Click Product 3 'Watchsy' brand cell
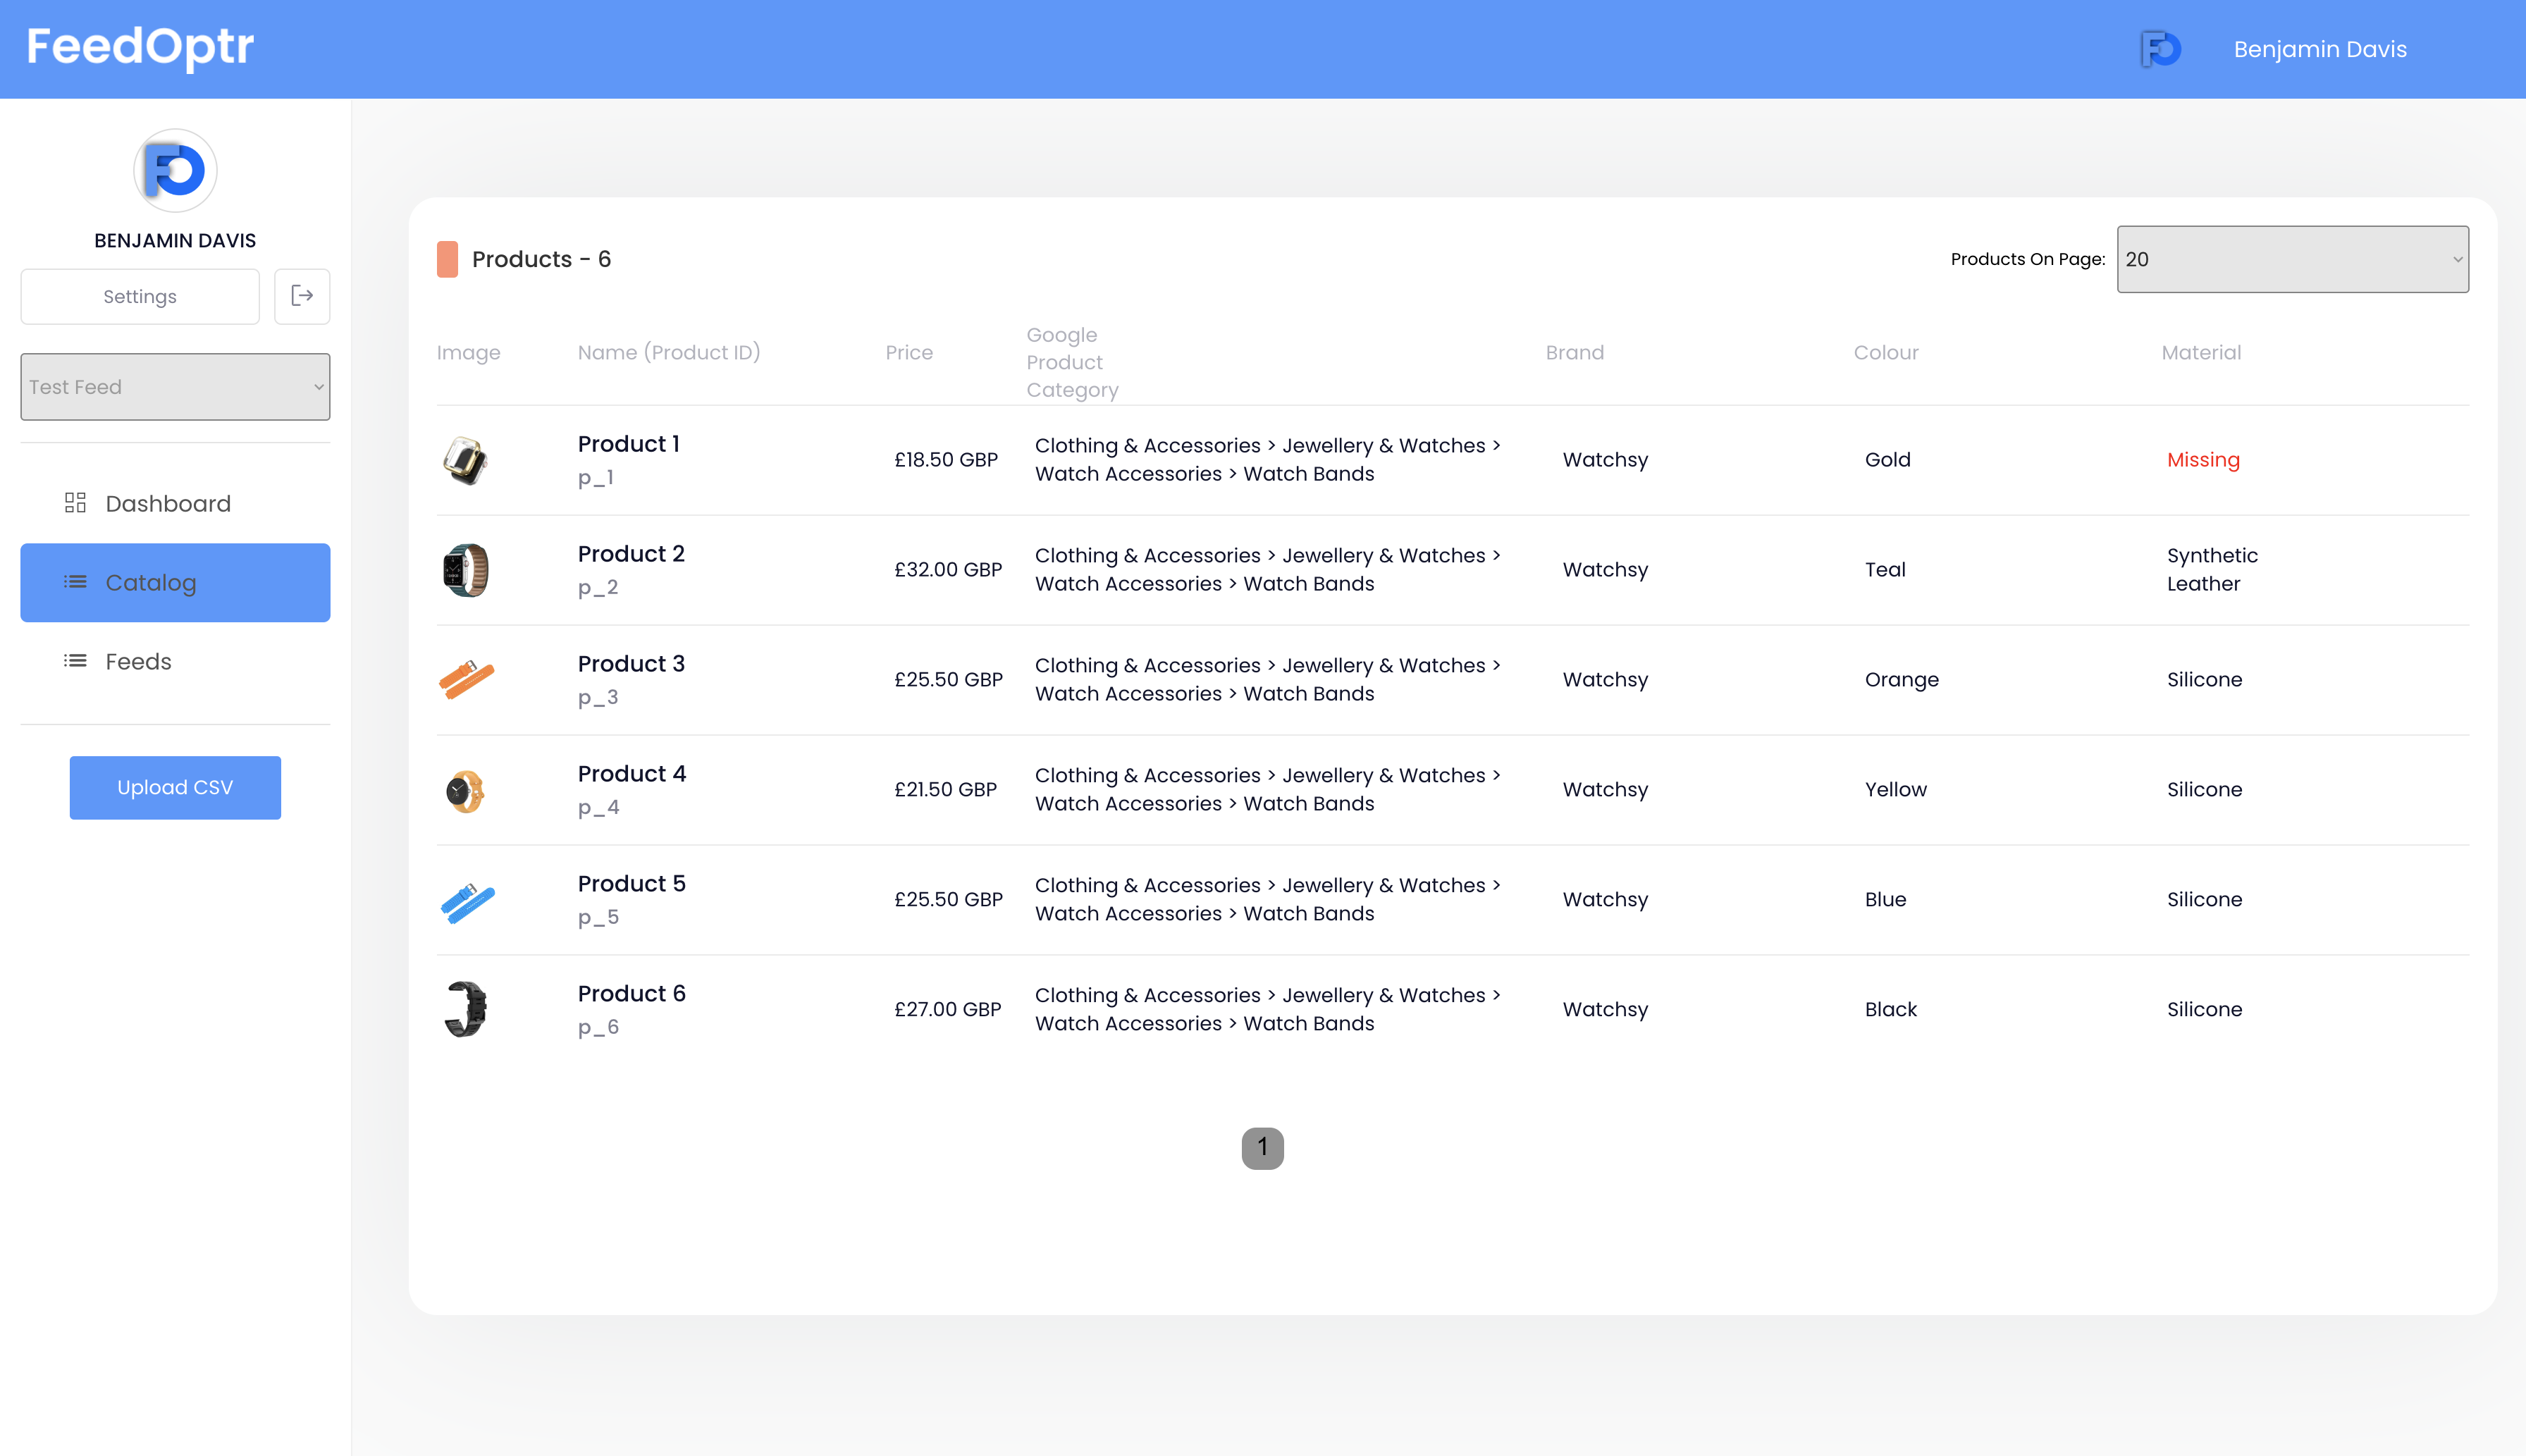 point(1605,680)
